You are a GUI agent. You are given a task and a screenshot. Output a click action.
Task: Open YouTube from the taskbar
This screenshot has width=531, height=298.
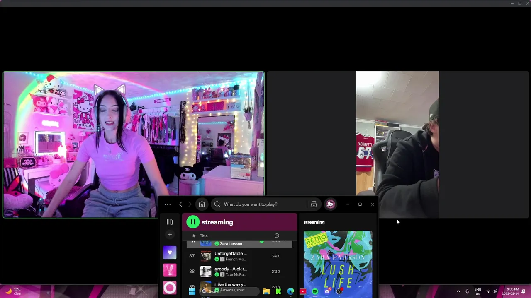point(303,291)
